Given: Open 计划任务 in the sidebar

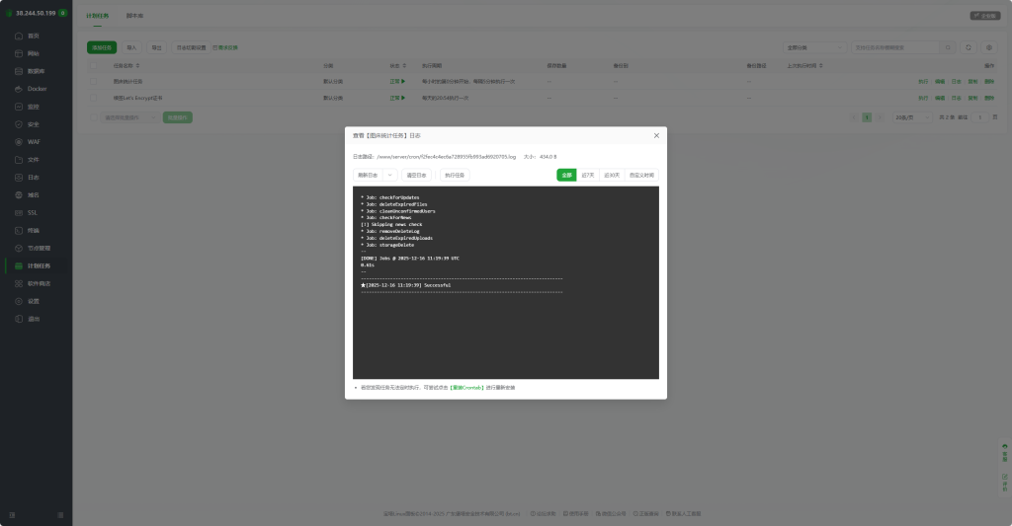Looking at the screenshot, I should pyautogui.click(x=39, y=265).
